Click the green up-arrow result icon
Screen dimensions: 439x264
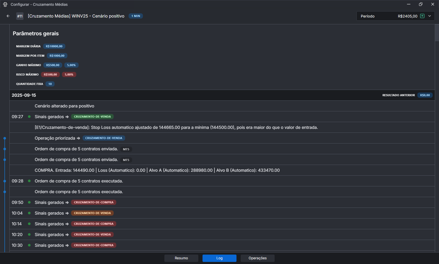[x=422, y=16]
